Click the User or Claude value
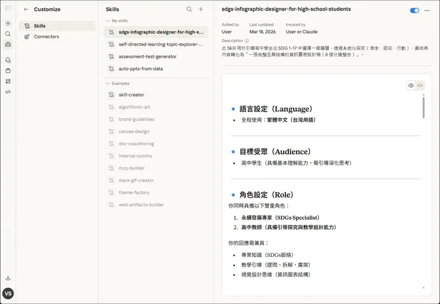Viewport: 440px width, 304px height. (301, 32)
